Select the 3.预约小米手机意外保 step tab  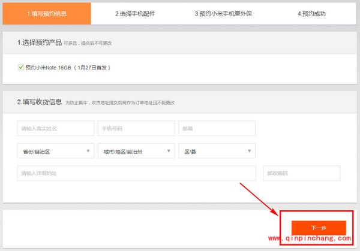coord(223,13)
